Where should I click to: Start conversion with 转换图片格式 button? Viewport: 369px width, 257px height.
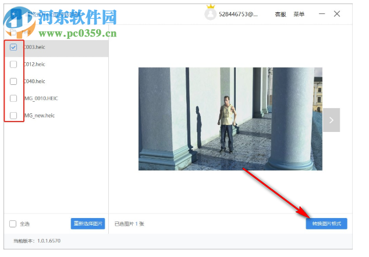point(327,224)
